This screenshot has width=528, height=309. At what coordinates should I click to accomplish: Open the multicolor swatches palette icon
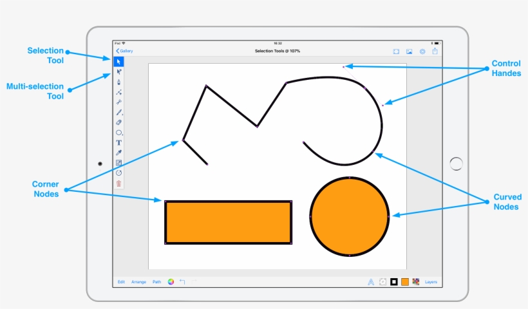[416, 282]
